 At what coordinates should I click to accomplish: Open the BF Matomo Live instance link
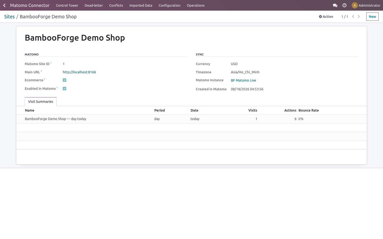243,80
